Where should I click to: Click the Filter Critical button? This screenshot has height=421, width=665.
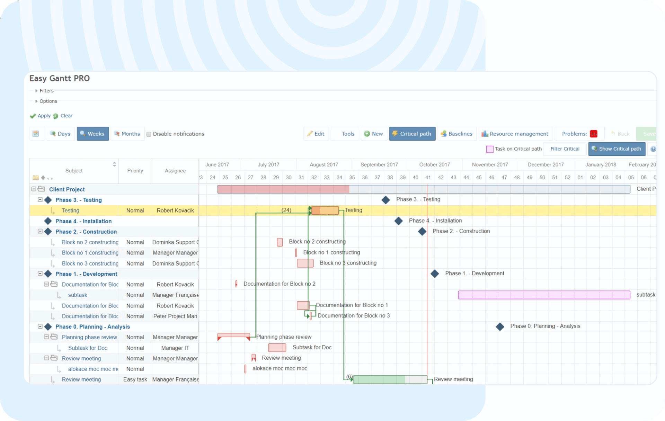point(565,149)
